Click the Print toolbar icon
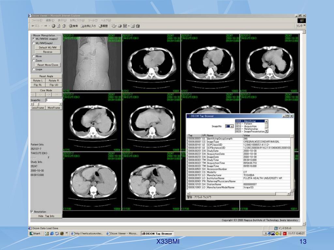334x250 pixels. click(120, 26)
